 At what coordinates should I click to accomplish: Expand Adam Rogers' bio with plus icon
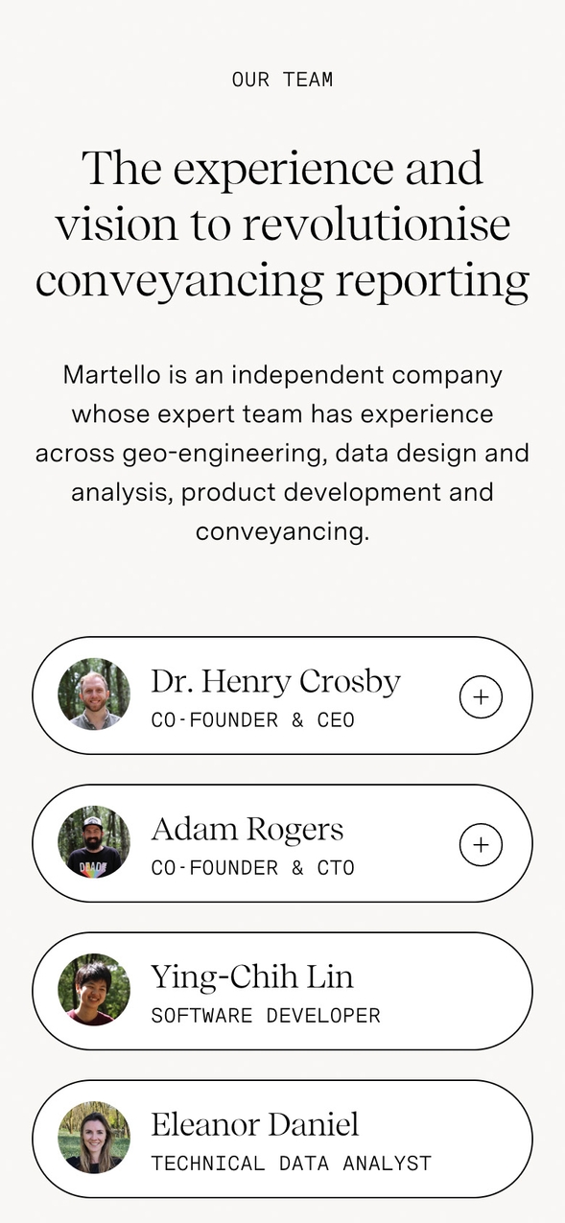pyautogui.click(x=481, y=844)
